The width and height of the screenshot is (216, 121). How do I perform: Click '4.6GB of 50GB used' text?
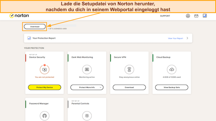pyautogui.click(x=172, y=77)
